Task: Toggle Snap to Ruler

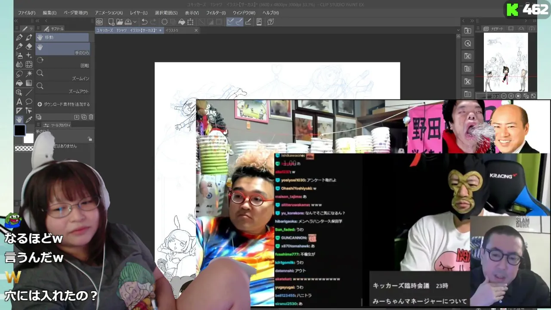Action: pyautogui.click(x=230, y=22)
